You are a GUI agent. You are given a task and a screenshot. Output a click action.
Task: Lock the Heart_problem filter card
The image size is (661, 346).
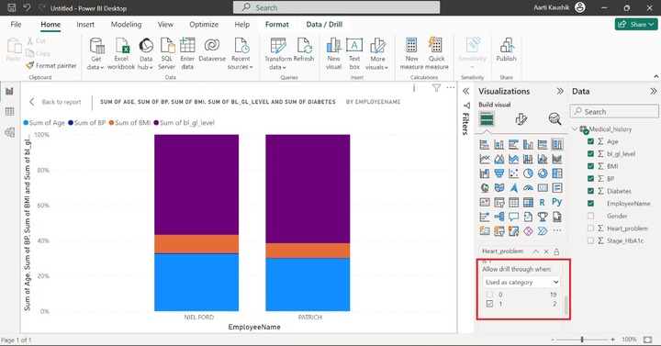[556, 251]
